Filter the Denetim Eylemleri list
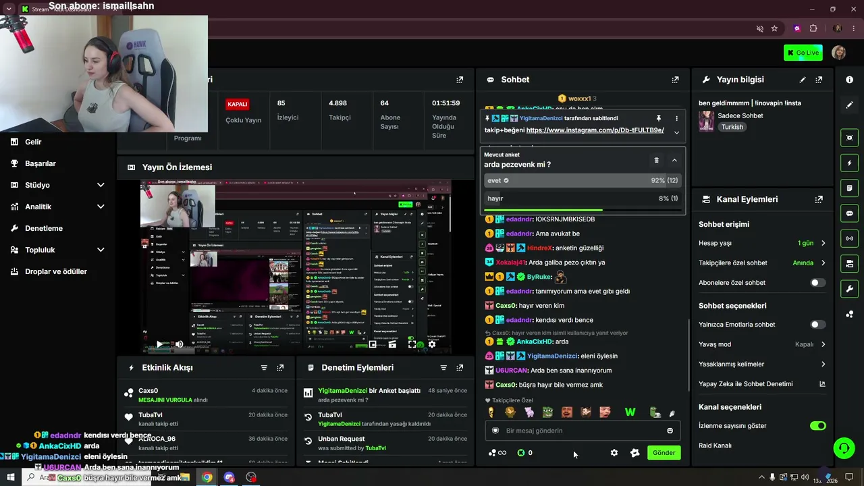 coord(443,368)
